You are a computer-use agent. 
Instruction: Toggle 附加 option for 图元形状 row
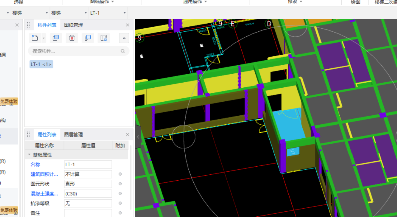120,184
